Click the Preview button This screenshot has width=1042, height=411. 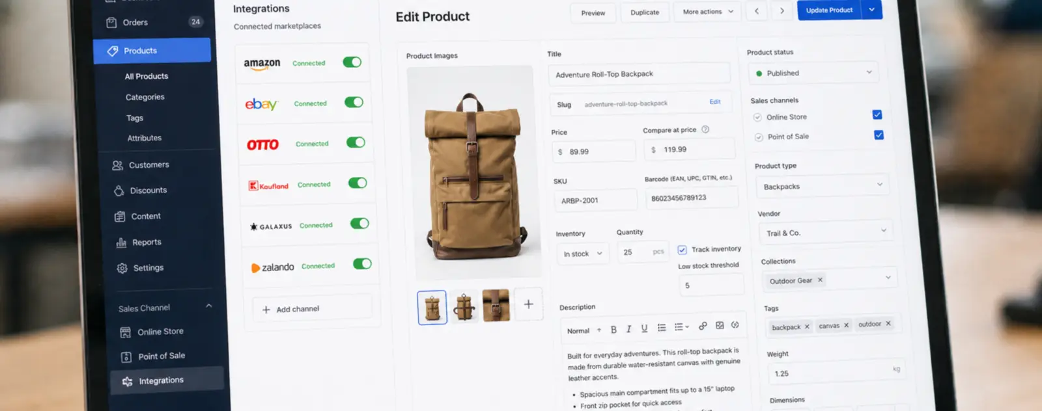tap(593, 13)
